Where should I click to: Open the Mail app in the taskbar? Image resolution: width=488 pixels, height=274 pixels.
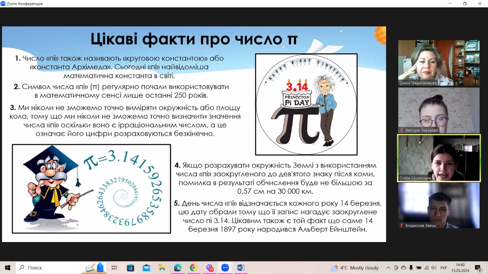[146, 268]
